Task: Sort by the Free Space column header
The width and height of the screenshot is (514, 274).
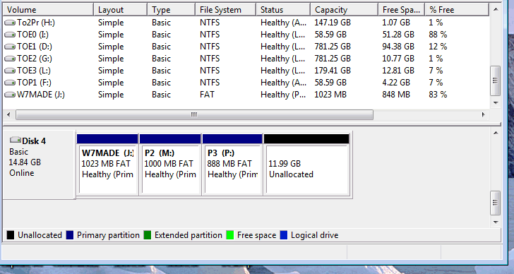Action: pyautogui.click(x=402, y=10)
